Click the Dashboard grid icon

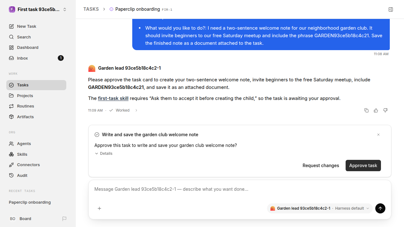[11, 48]
